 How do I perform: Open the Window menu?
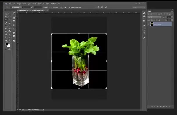point(53,4)
